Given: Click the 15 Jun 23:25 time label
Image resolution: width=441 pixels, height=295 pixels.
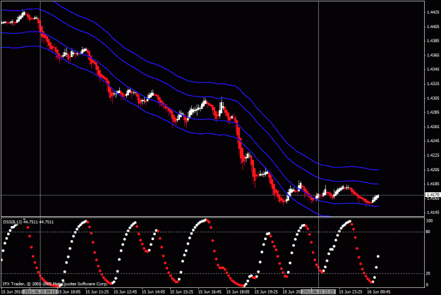Looking at the screenshot, I should tap(351, 292).
